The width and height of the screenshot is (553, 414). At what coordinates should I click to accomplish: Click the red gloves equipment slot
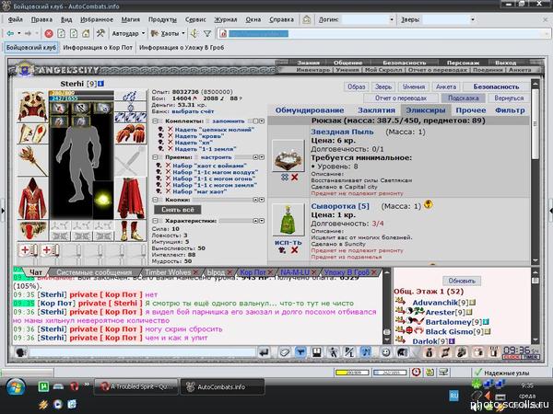click(131, 133)
